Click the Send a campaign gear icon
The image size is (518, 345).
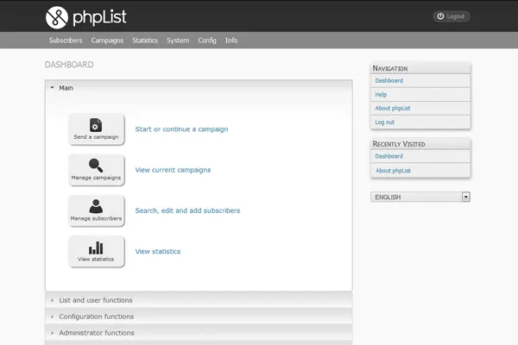(96, 126)
